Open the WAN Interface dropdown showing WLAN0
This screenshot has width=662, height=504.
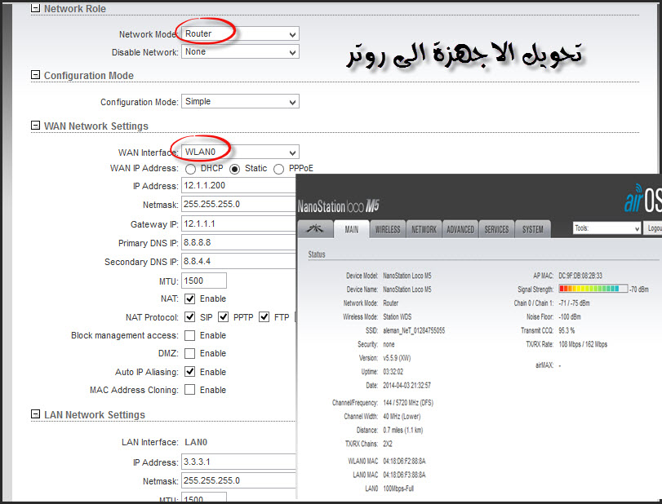(x=240, y=152)
